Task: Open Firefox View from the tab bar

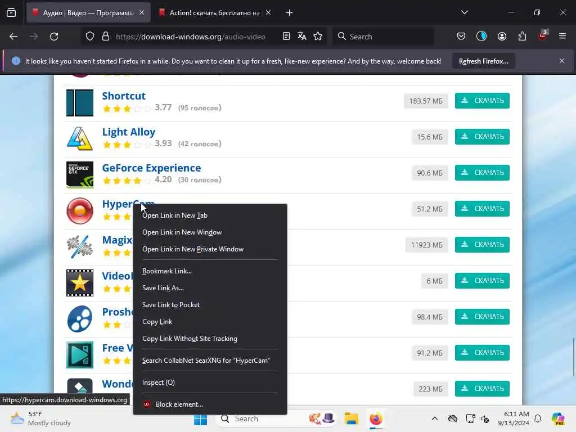Action: tap(11, 13)
